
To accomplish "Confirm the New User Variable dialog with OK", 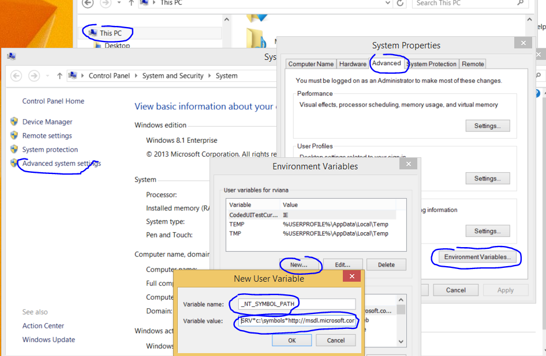I will (x=292, y=340).
